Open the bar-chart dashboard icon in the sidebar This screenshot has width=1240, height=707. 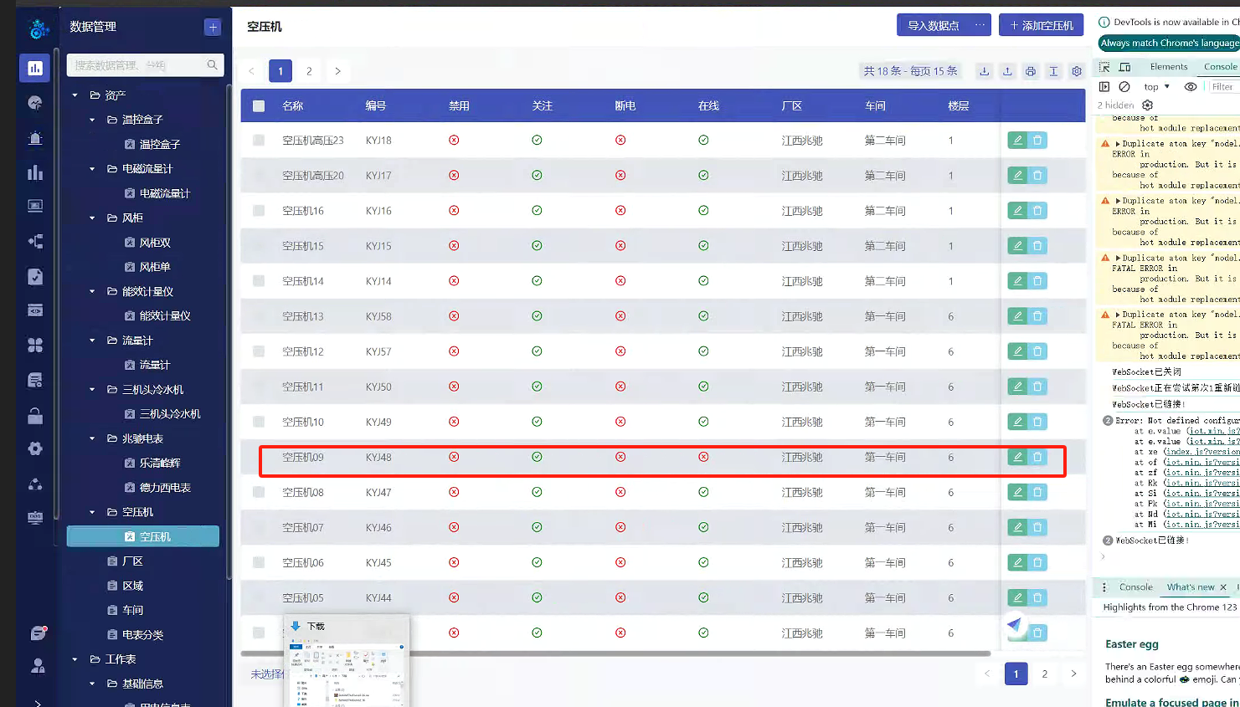tap(35, 69)
